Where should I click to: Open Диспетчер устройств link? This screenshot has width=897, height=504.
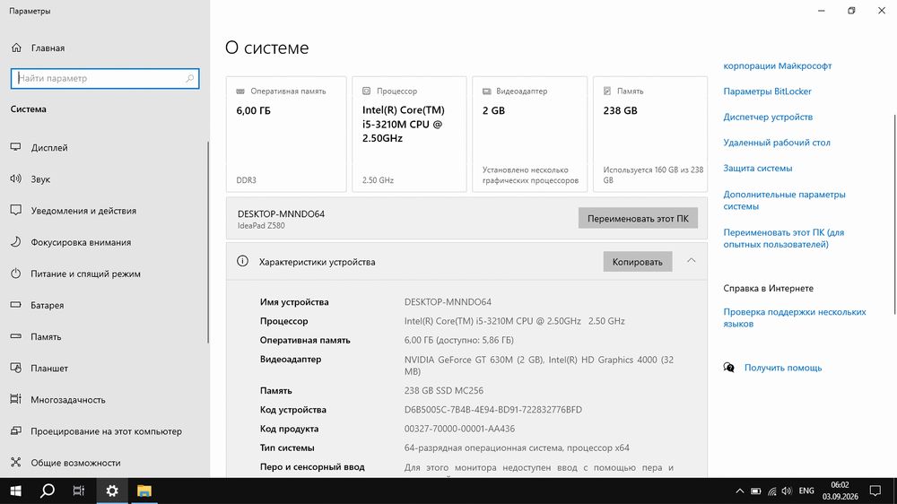768,117
